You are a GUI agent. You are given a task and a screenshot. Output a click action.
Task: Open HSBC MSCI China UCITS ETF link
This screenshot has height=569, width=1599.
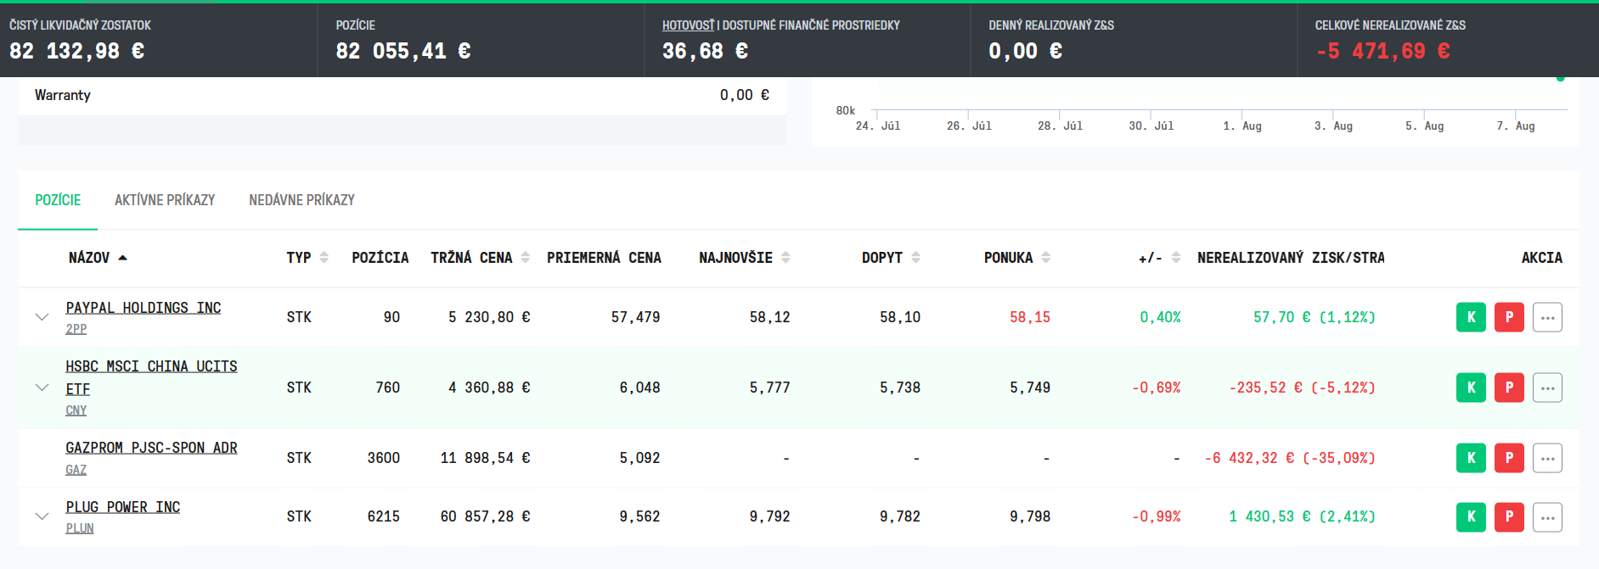[151, 377]
